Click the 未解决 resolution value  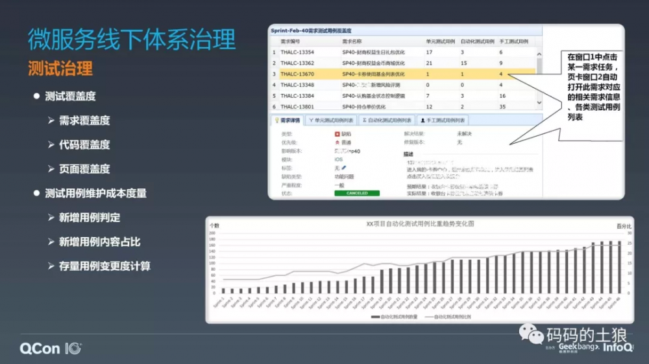tap(464, 134)
